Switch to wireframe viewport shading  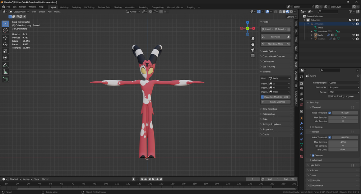point(281,12)
